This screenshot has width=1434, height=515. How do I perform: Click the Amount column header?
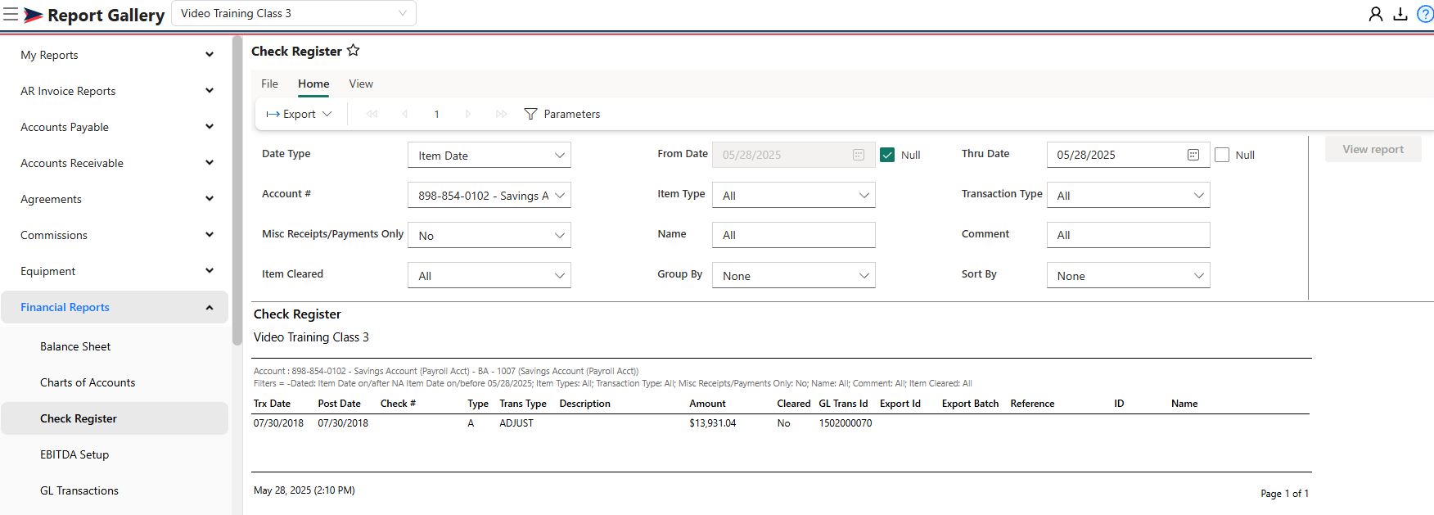click(x=707, y=404)
